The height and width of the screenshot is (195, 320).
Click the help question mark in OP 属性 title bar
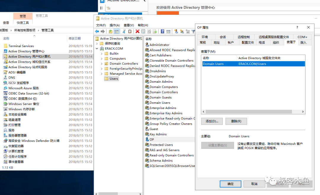tap(297, 27)
